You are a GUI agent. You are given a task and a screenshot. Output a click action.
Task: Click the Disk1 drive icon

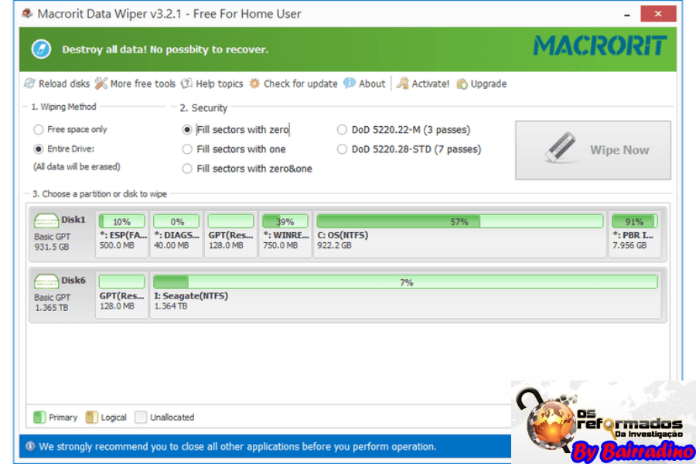(46, 220)
